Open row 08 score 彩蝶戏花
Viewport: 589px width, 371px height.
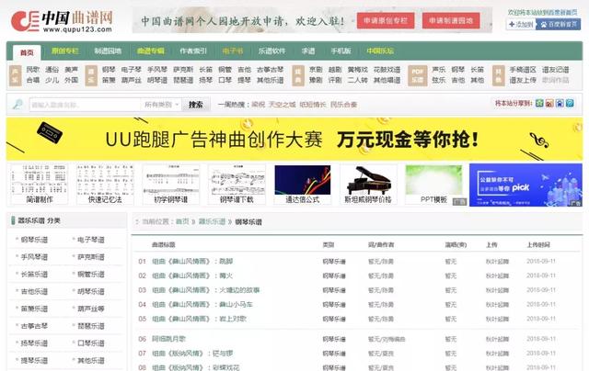pos(195,367)
